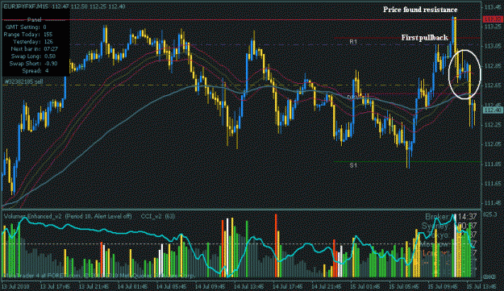504x291 pixels.
Task: Click the '14 Jul 17:45' time axis label
Action: click(287, 286)
